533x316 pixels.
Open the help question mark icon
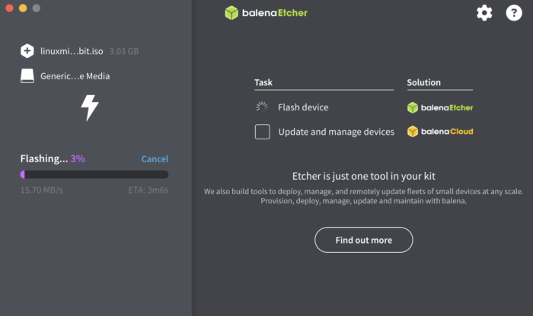[x=514, y=13]
